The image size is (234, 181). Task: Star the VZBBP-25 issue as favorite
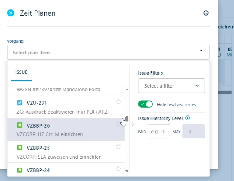click(118, 146)
